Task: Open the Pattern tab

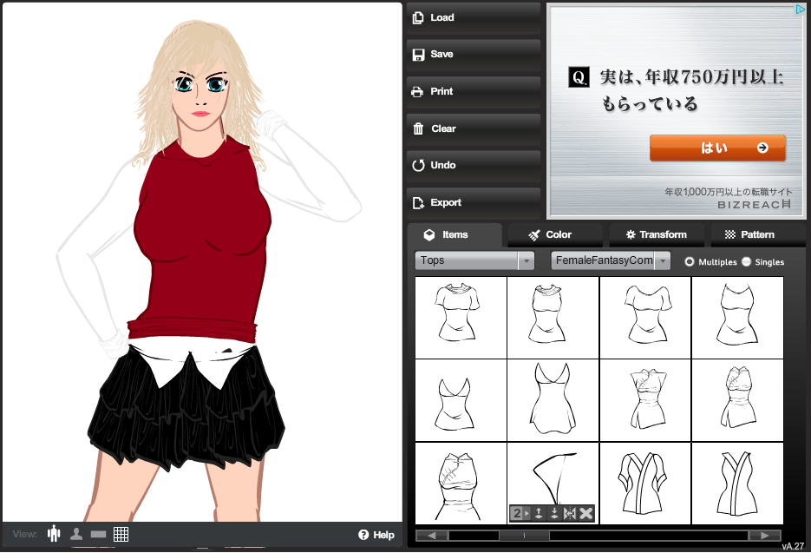Action: 749,234
